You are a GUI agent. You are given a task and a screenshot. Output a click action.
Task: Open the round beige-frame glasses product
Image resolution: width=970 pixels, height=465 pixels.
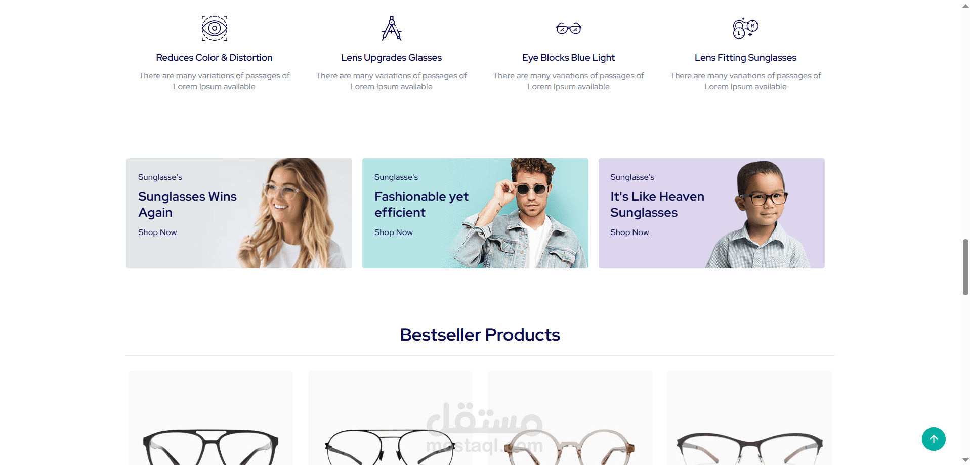[x=570, y=418]
